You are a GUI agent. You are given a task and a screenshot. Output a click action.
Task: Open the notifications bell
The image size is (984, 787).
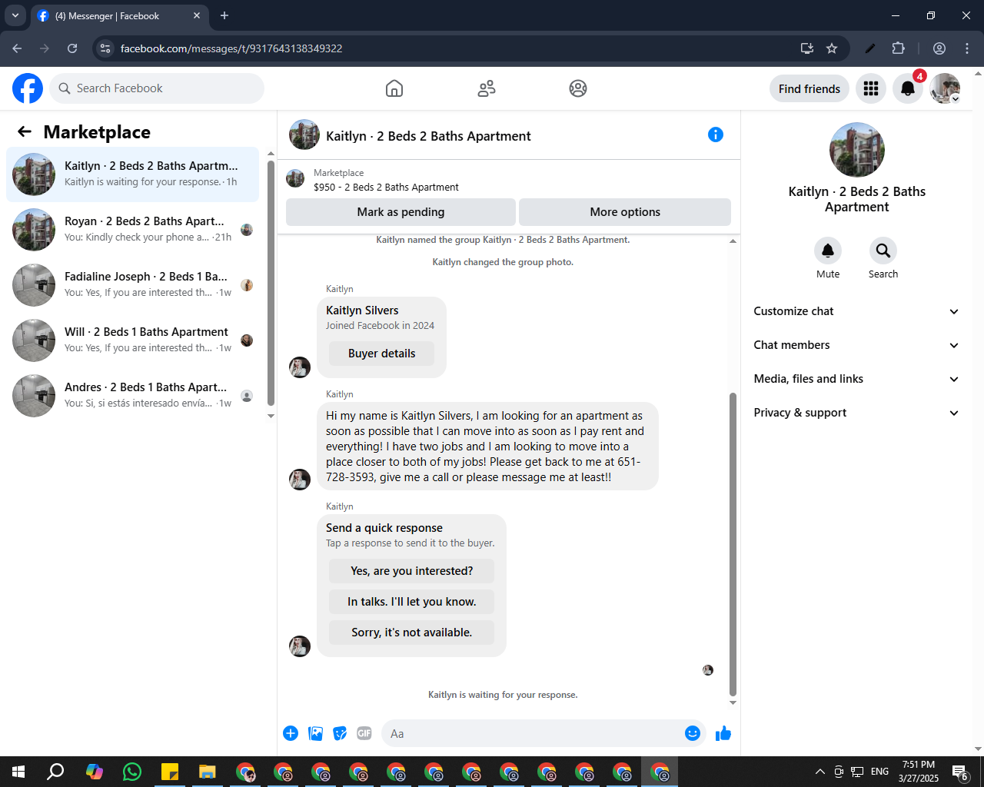click(908, 88)
